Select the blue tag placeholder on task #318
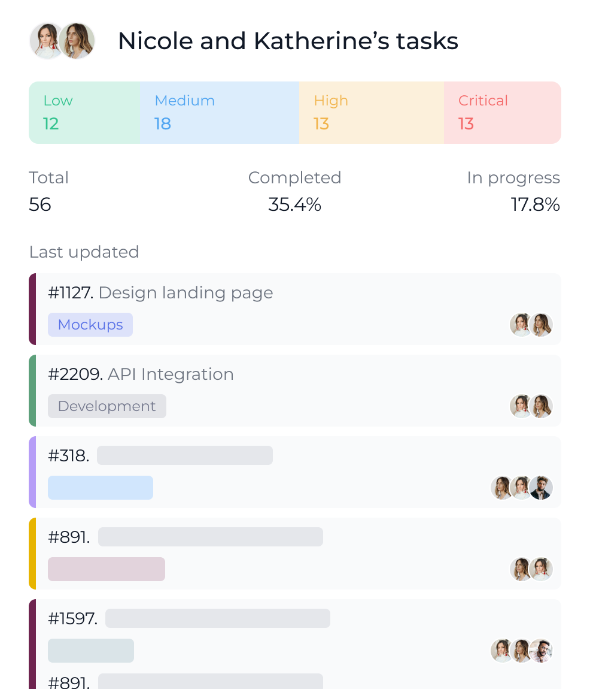The height and width of the screenshot is (689, 590). [100, 487]
